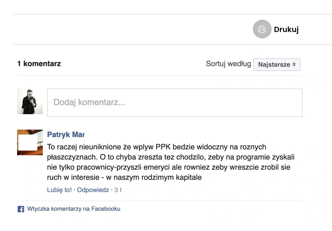Like the comment with Lubię to!

point(59,190)
